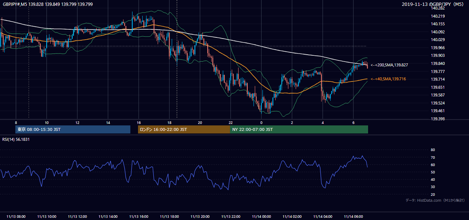The height and width of the screenshot is (220, 469).
Task: Click price level 139.966 on the axis
Action: tap(437, 48)
